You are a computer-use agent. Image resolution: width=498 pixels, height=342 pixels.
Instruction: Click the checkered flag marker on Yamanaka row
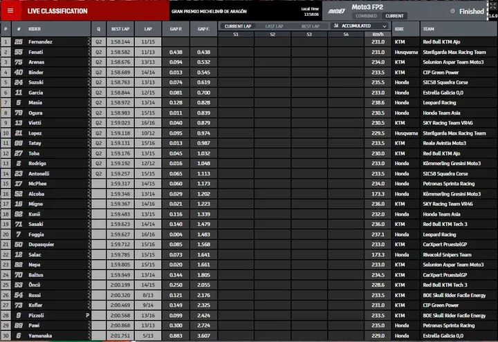(x=89, y=336)
